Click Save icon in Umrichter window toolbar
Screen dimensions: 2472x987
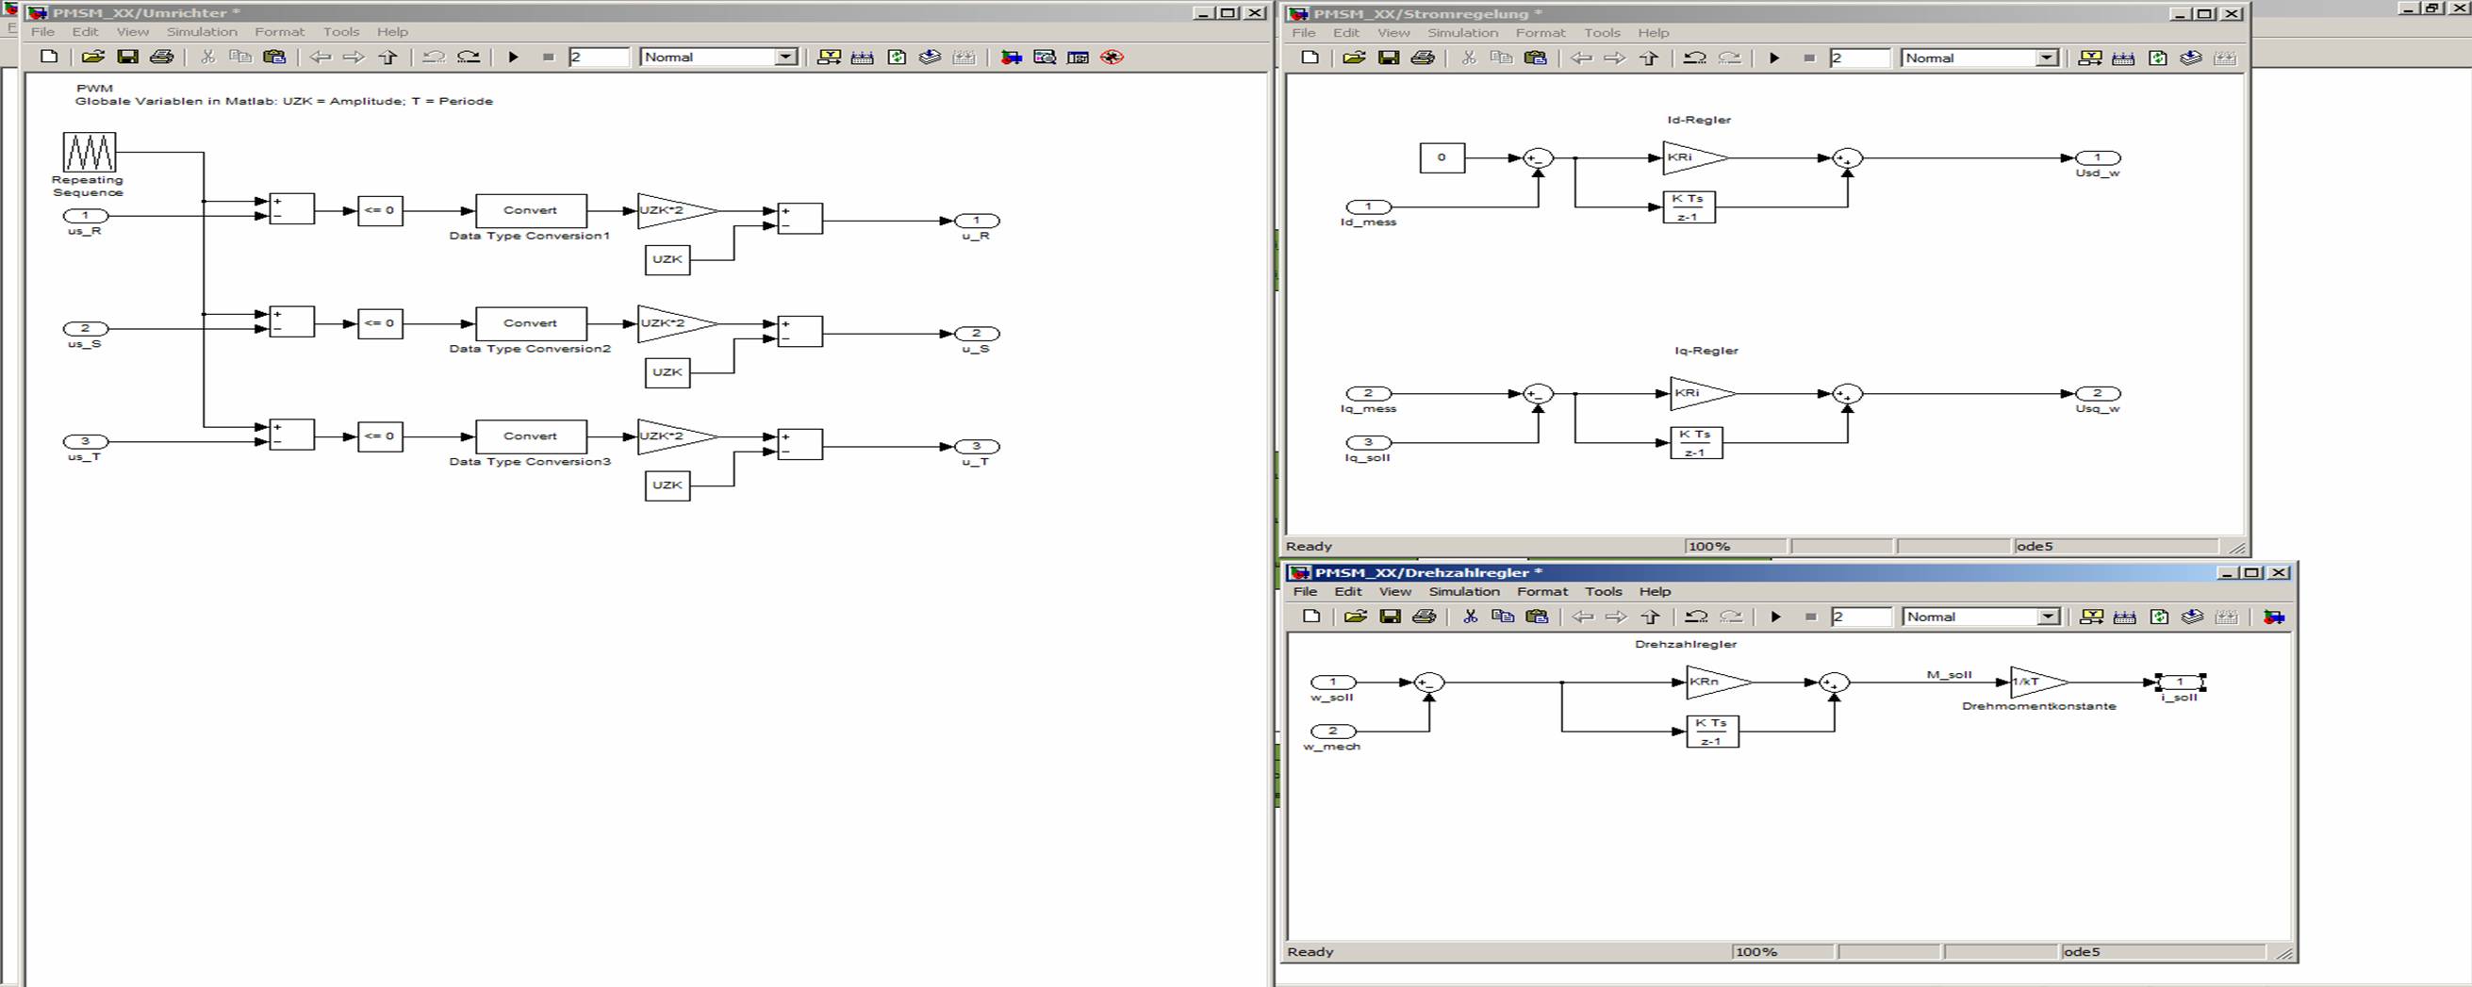pos(127,58)
